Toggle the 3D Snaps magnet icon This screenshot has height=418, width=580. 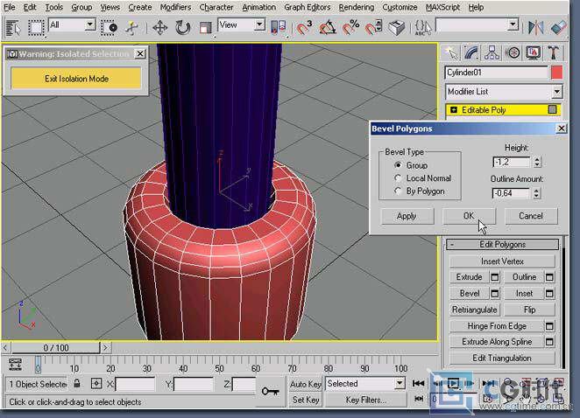(x=304, y=27)
